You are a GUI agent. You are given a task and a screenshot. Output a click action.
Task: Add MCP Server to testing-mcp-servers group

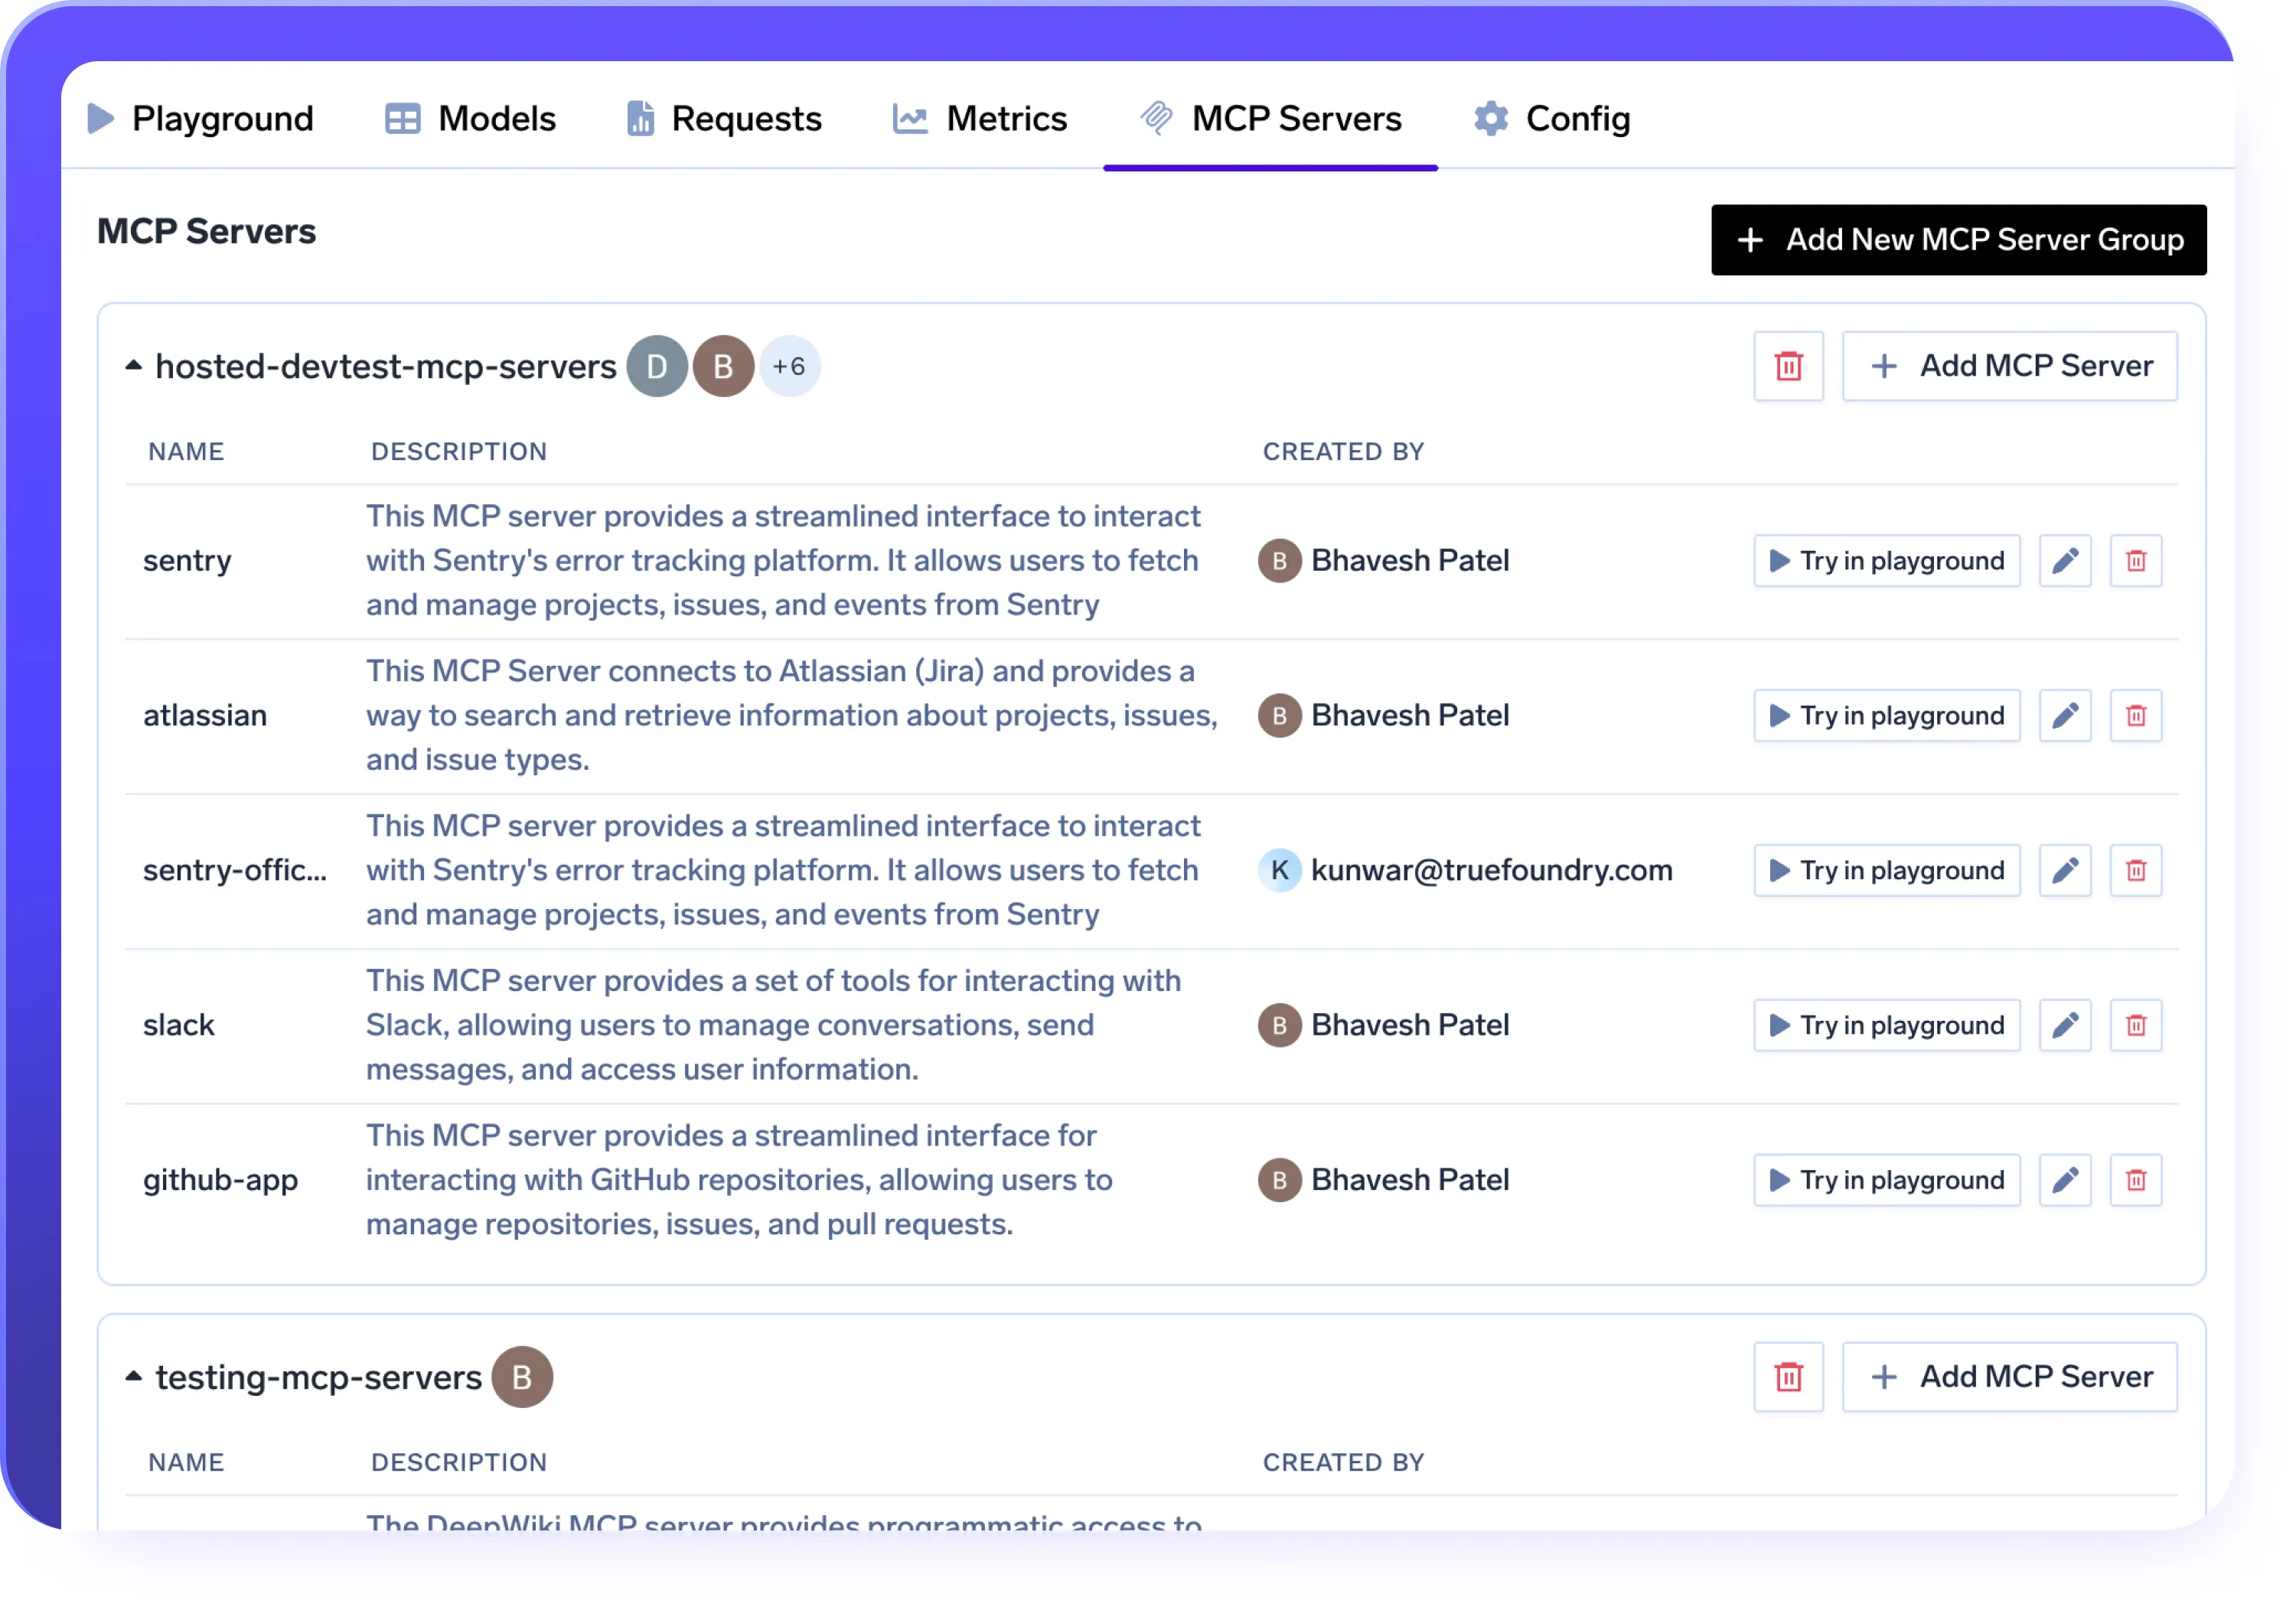click(x=2010, y=1377)
